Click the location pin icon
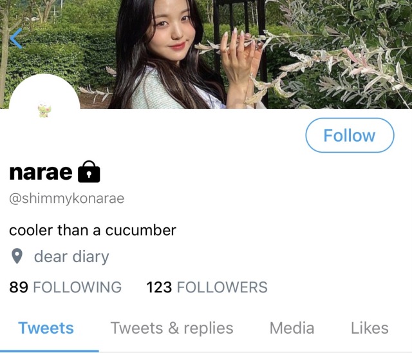The image size is (412, 353). [x=17, y=256]
